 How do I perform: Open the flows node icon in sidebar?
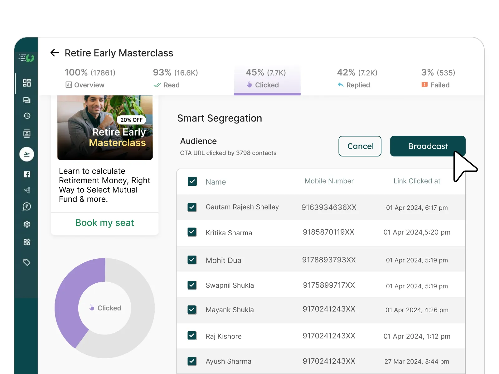pos(27,190)
